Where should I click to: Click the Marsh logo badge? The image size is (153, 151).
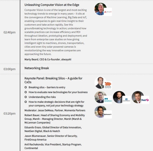pyautogui.click(x=108, y=100)
